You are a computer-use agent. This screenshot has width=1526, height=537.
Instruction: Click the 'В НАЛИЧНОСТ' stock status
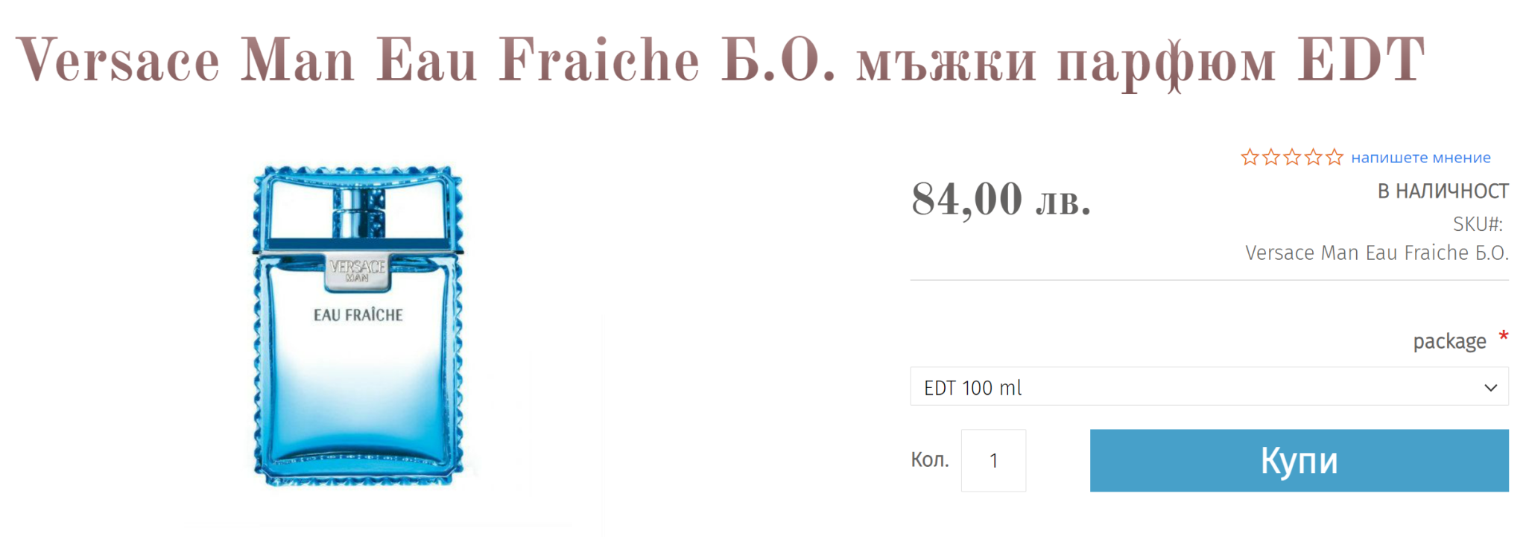tap(1443, 191)
